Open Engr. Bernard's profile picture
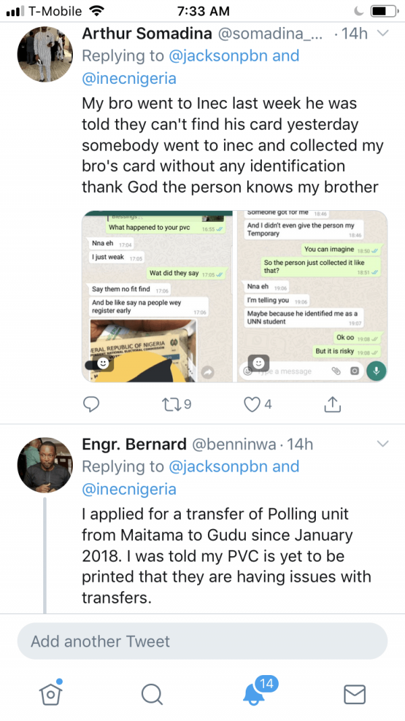The image size is (405, 721). [x=45, y=465]
